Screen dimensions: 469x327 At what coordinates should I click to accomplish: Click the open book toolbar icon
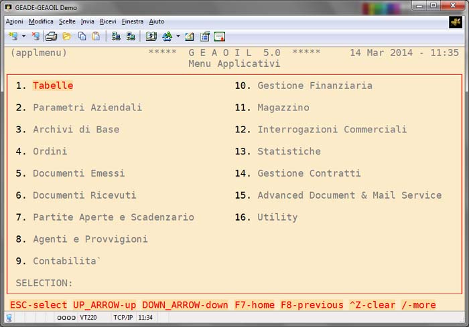[x=151, y=36]
